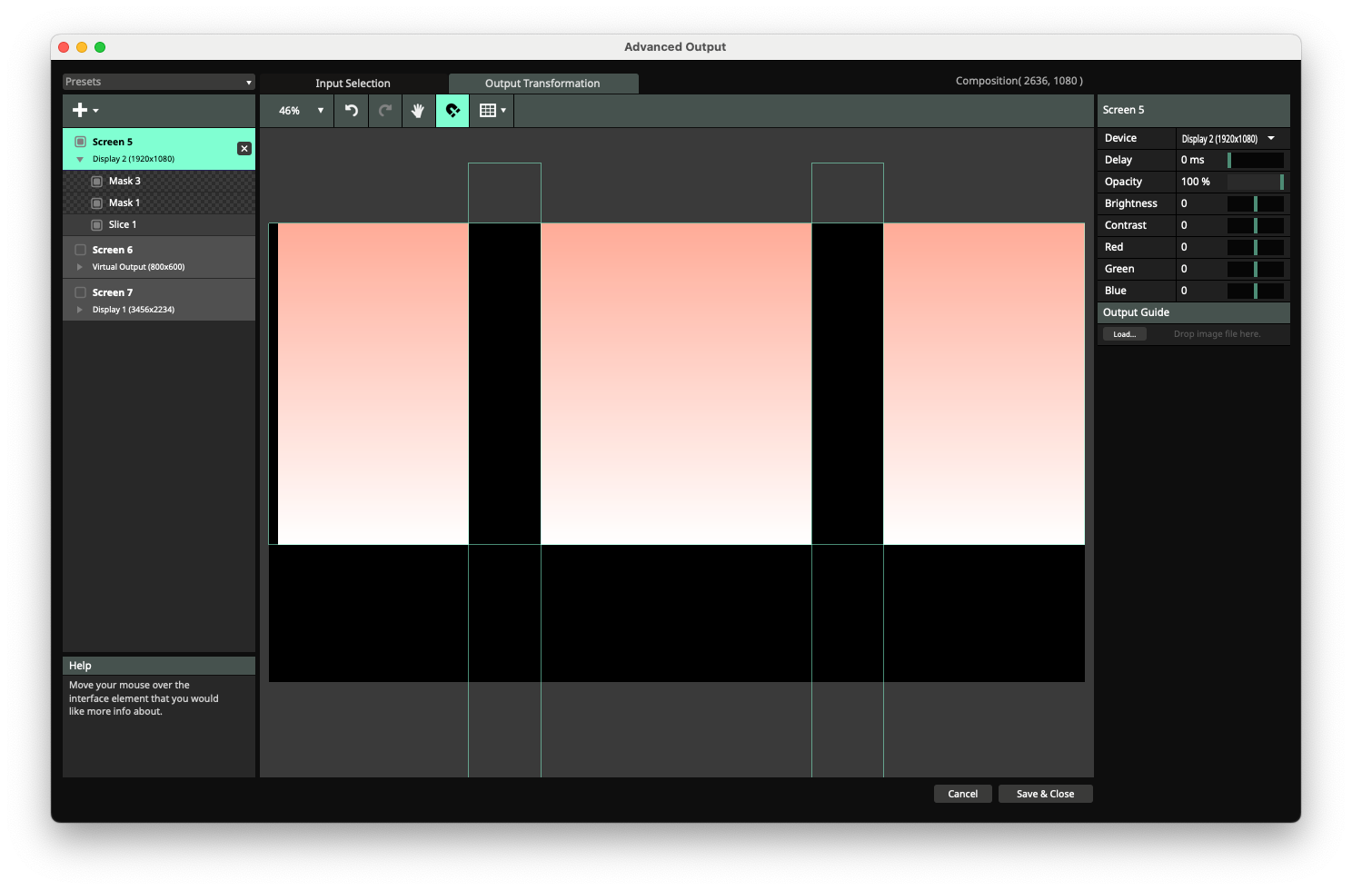Open the Presets dropdown
The height and width of the screenshot is (890, 1352).
(159, 82)
